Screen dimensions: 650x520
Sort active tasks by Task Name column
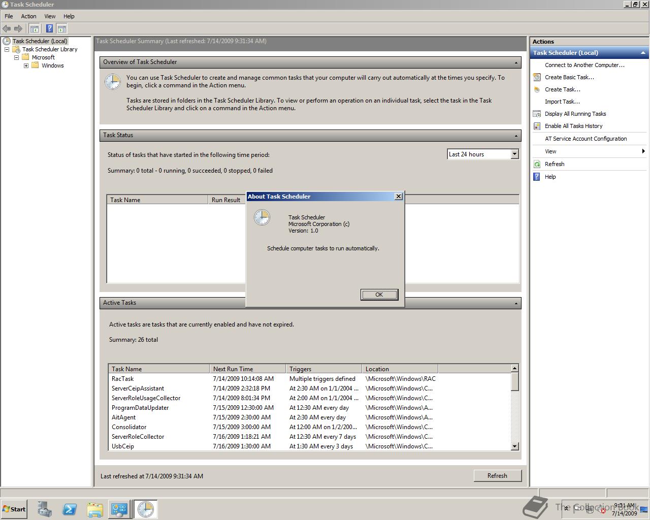coord(159,369)
